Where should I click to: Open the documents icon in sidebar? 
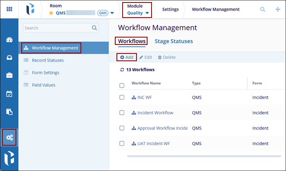(9, 111)
